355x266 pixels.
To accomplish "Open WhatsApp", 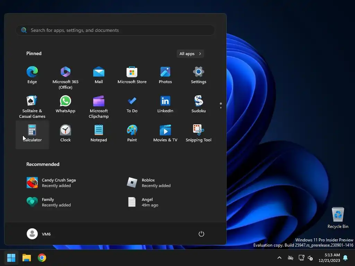I will pyautogui.click(x=66, y=105).
